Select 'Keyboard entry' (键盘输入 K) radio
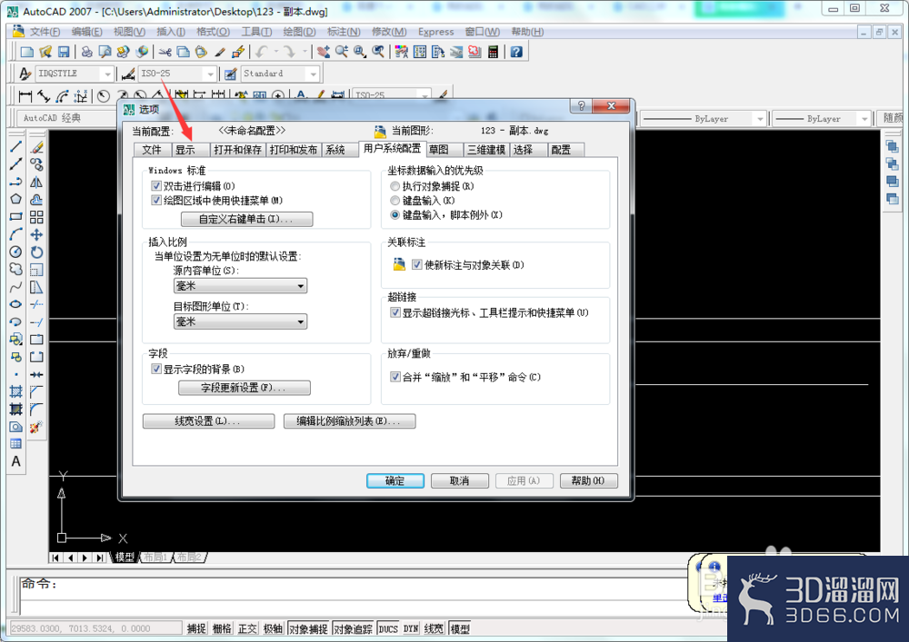The height and width of the screenshot is (642, 909). pos(395,201)
